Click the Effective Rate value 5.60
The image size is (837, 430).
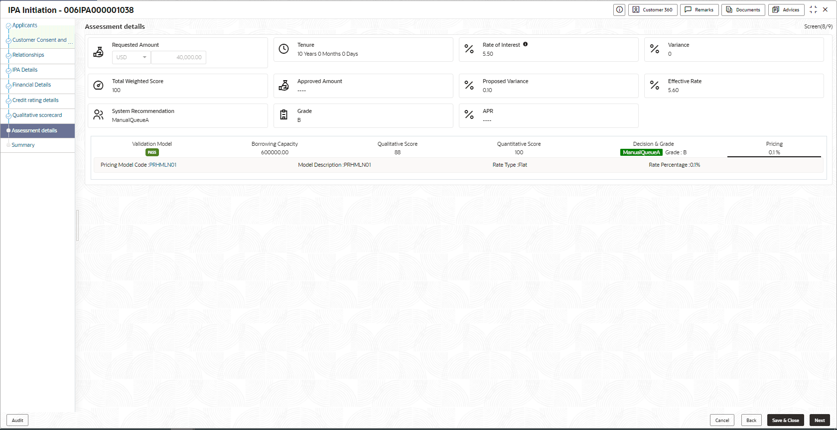673,91
